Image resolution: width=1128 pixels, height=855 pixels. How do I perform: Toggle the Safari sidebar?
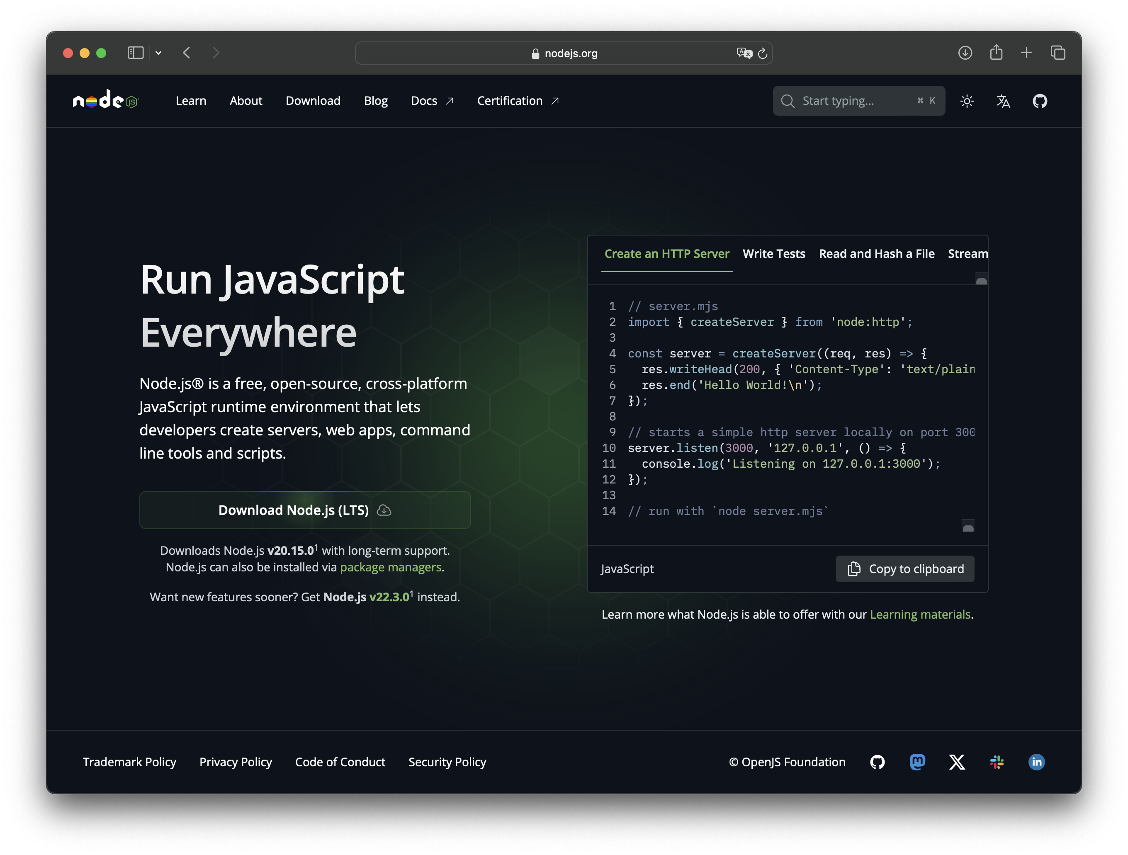[135, 53]
